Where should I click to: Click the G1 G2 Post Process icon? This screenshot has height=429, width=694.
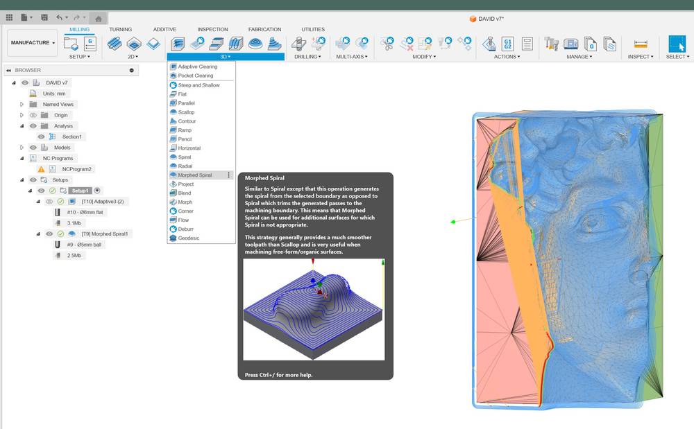pyautogui.click(x=508, y=44)
